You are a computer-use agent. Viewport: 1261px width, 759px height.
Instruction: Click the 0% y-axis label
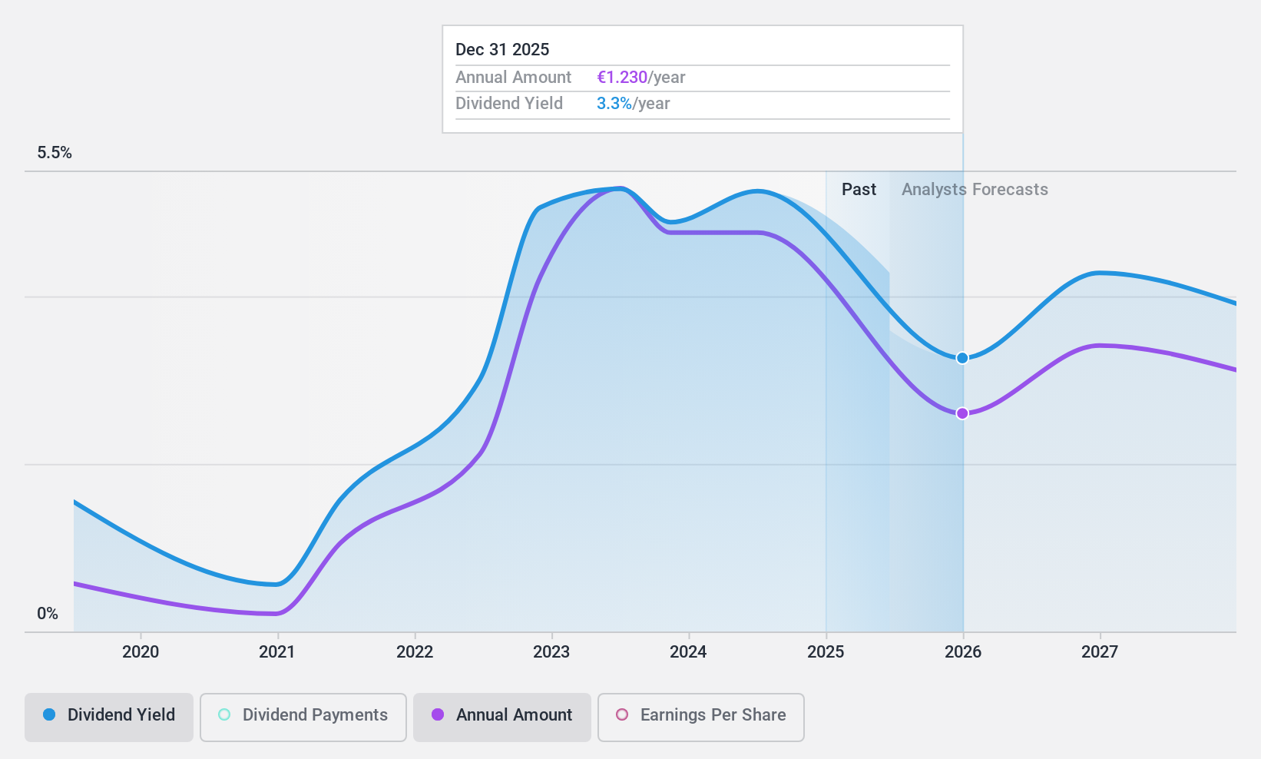pos(48,614)
